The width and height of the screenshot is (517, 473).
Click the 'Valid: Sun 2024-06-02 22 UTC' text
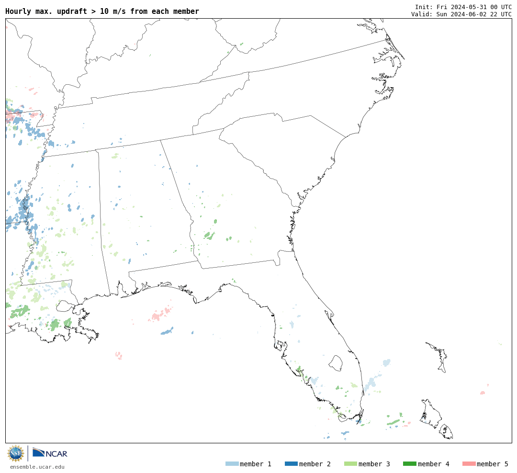461,14
